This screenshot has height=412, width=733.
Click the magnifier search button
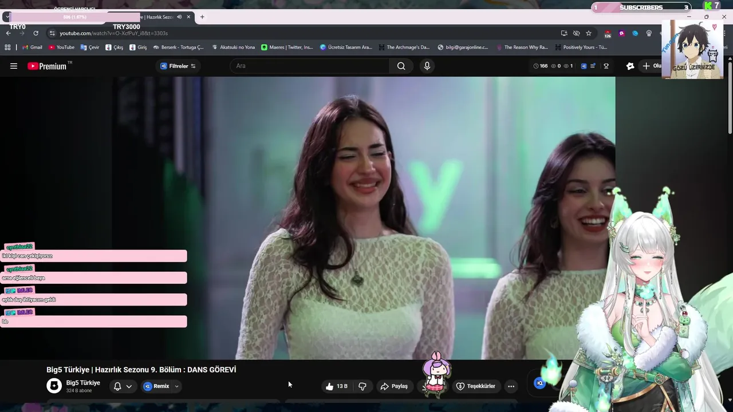pos(401,66)
